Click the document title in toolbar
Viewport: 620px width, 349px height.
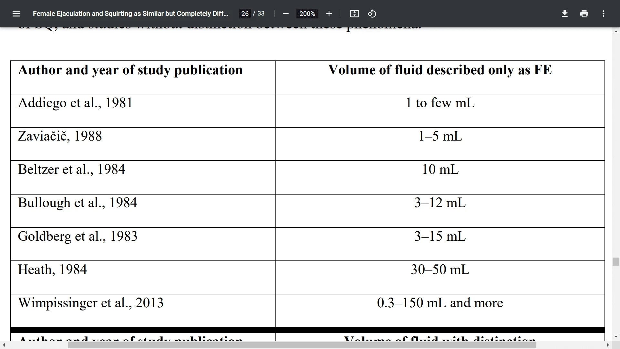tap(130, 14)
